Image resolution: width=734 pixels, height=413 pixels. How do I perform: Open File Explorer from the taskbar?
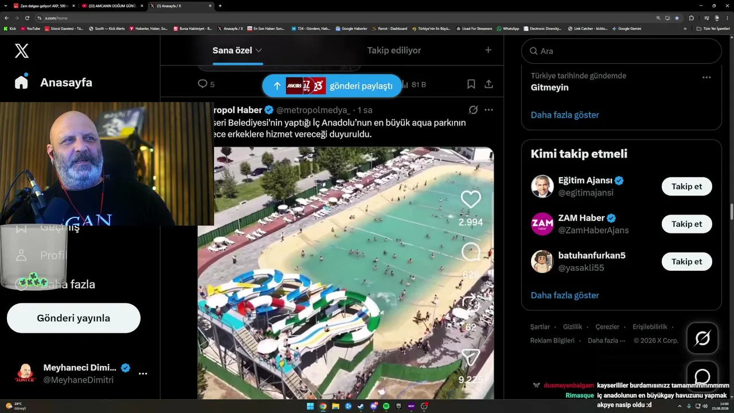(x=335, y=406)
